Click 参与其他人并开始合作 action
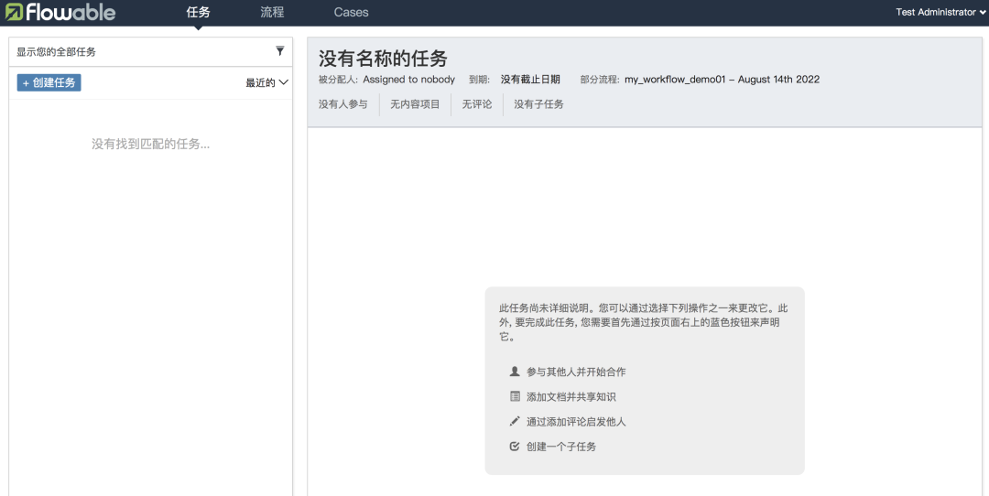The height and width of the screenshot is (496, 989). [576, 372]
